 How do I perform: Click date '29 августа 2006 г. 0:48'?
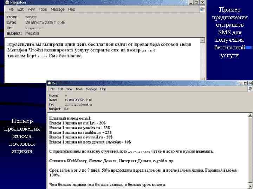(45, 22)
